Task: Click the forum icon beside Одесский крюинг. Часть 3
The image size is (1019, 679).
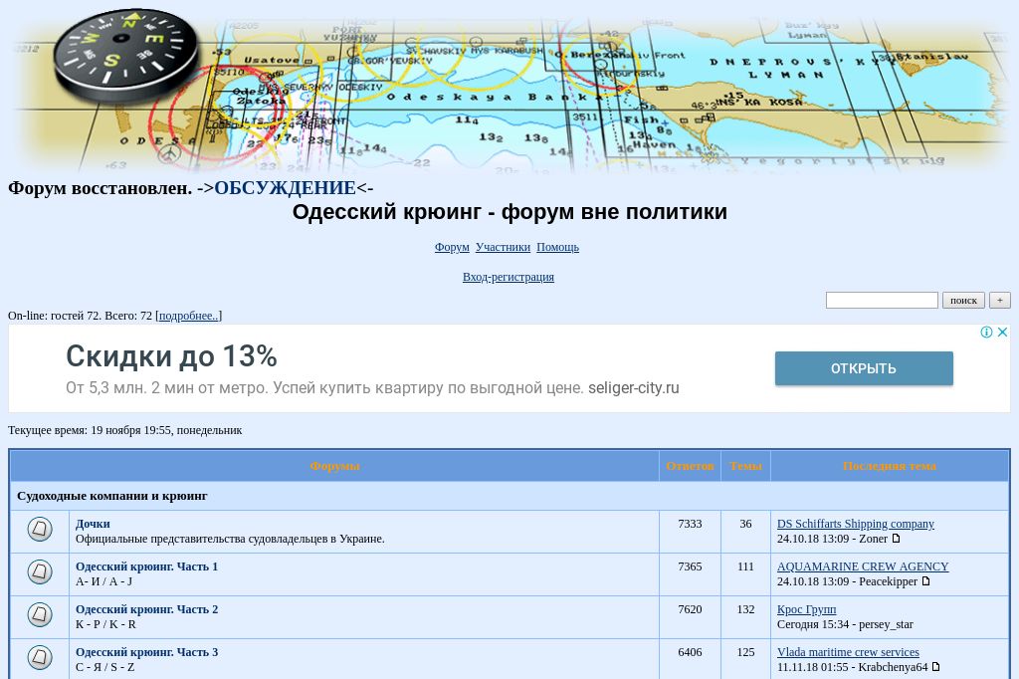Action: point(40,657)
